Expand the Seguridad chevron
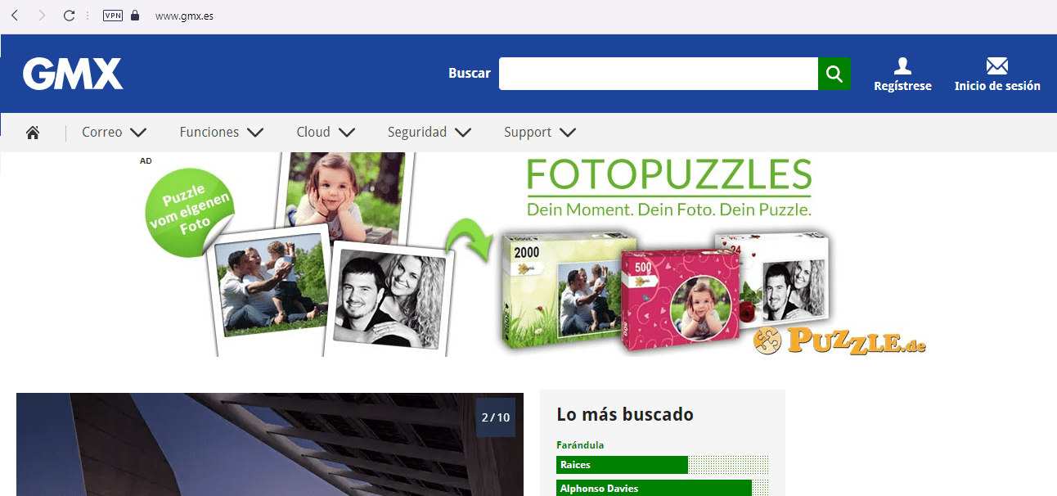Image resolution: width=1057 pixels, height=496 pixels. pos(463,132)
